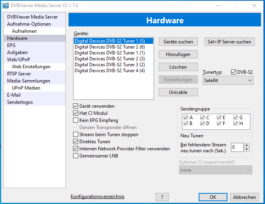Open the Tunertyp Satellit dropdown
This screenshot has height=204, width=265.
(228, 80)
